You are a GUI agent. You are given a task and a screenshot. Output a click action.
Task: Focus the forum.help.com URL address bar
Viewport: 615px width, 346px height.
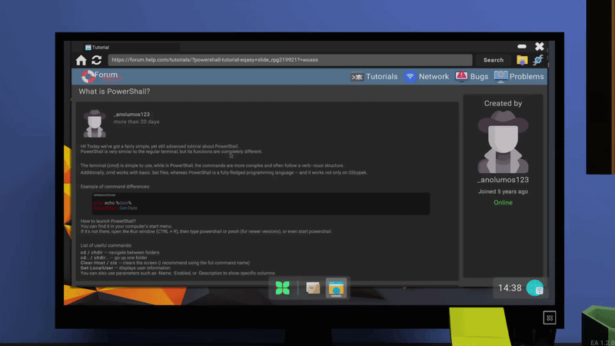(x=291, y=60)
